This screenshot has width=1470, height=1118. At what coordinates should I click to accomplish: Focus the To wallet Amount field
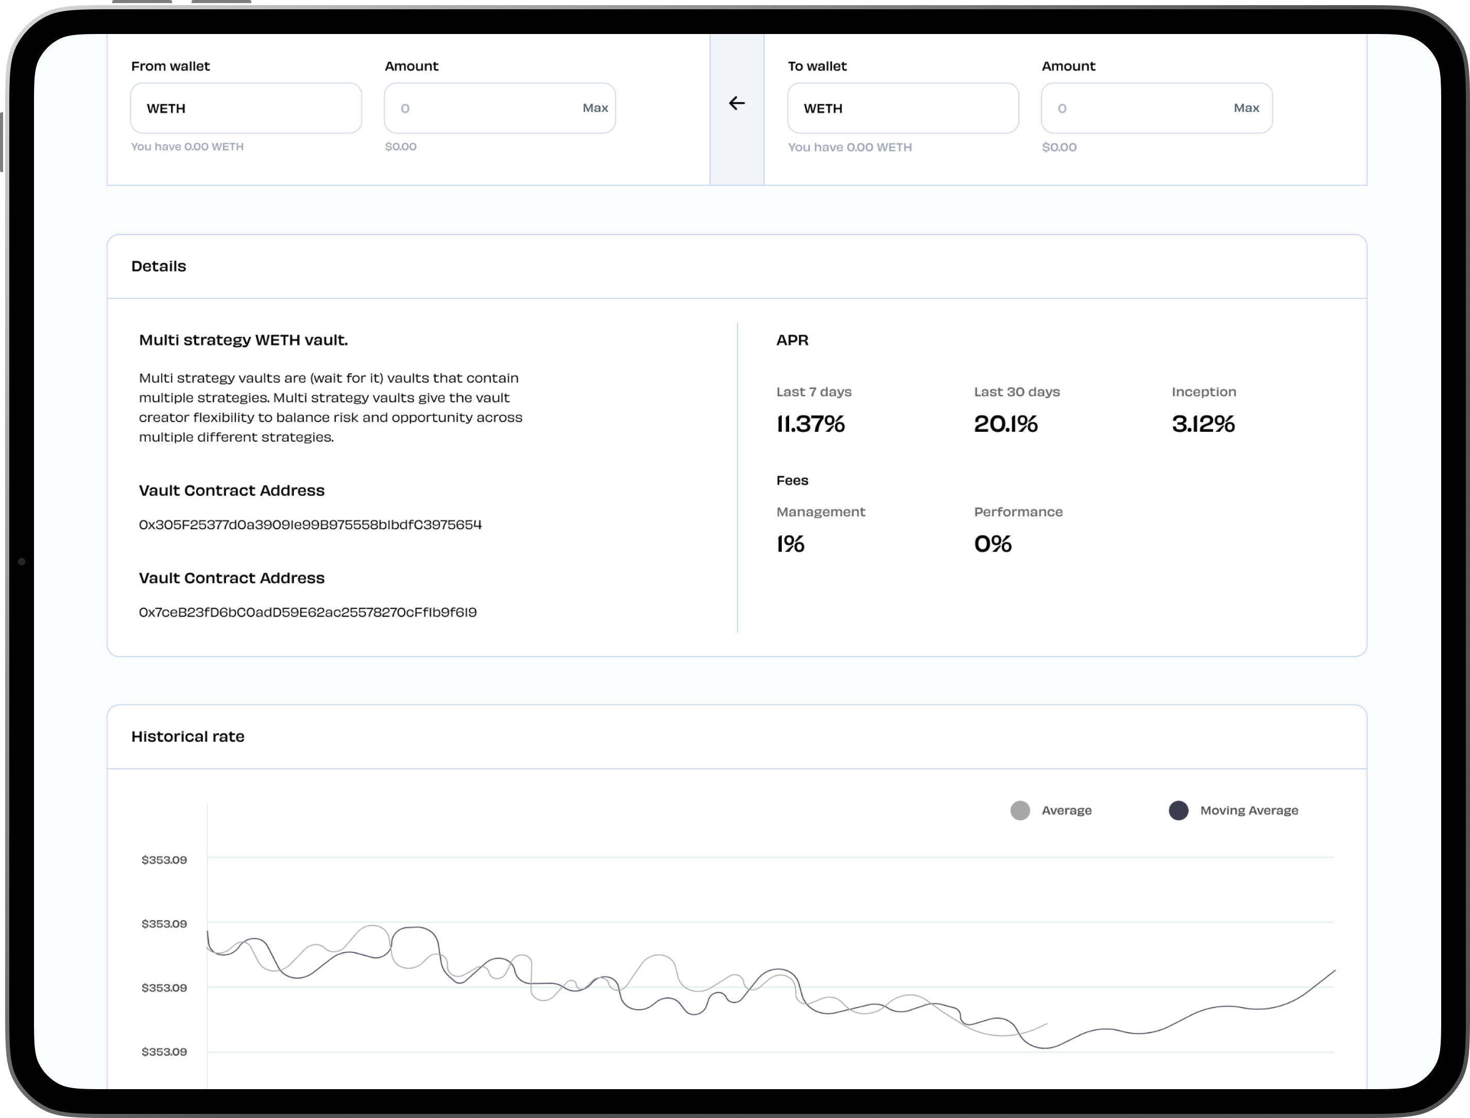[x=1131, y=109]
